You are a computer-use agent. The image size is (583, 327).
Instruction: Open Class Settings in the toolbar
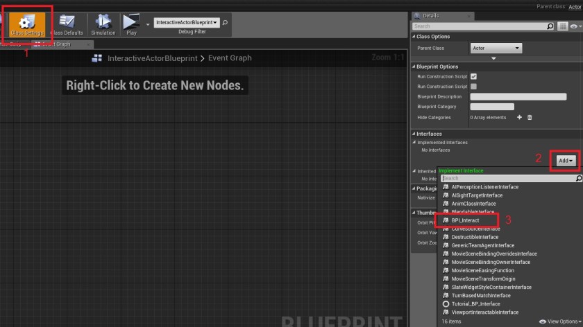click(28, 24)
